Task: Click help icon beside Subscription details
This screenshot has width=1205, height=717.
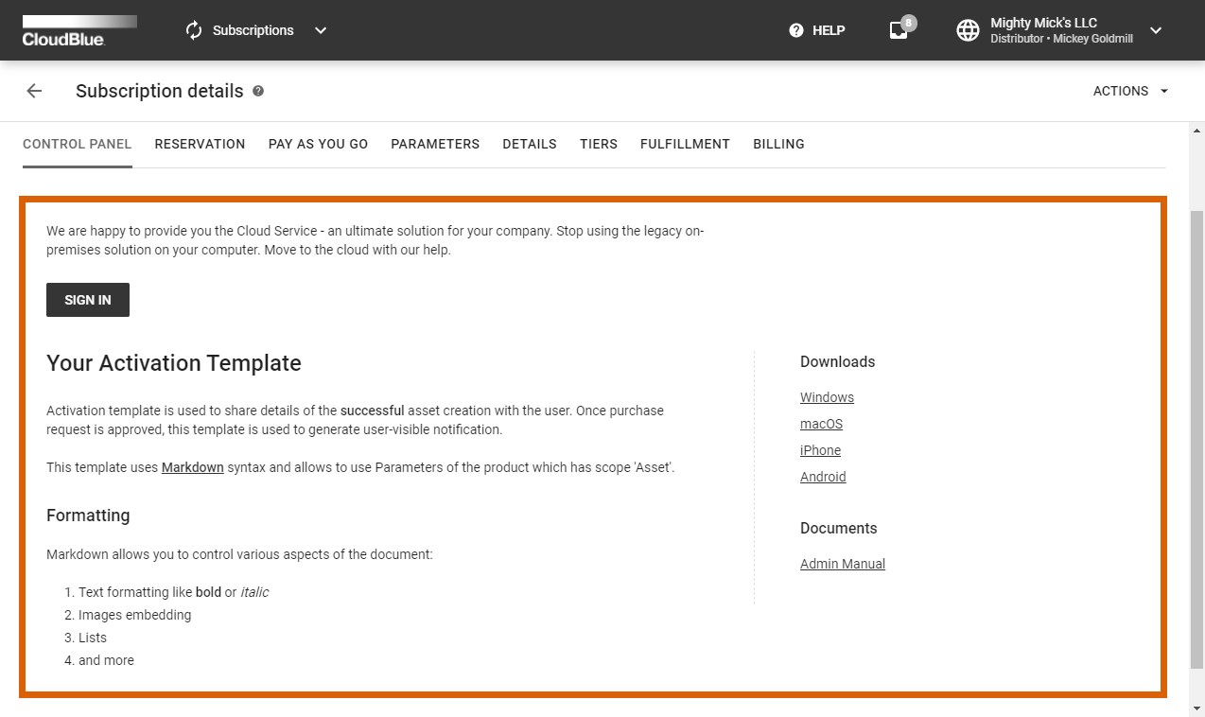Action: click(x=258, y=91)
